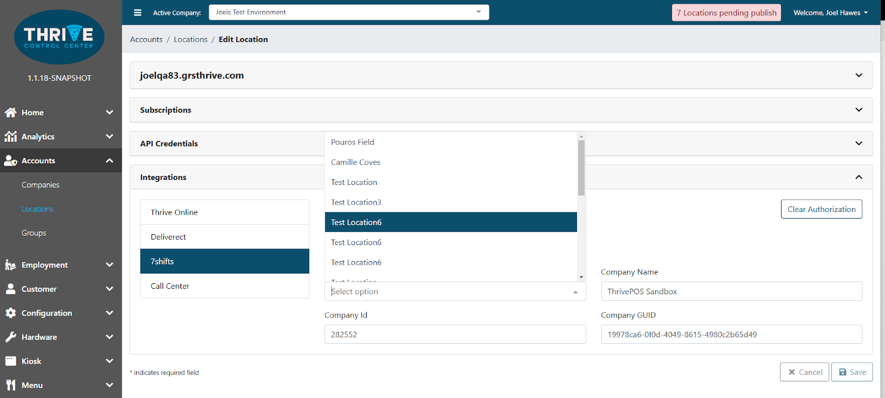The height and width of the screenshot is (398, 885).
Task: Toggle the hamburger sidebar menu icon
Action: 138,12
